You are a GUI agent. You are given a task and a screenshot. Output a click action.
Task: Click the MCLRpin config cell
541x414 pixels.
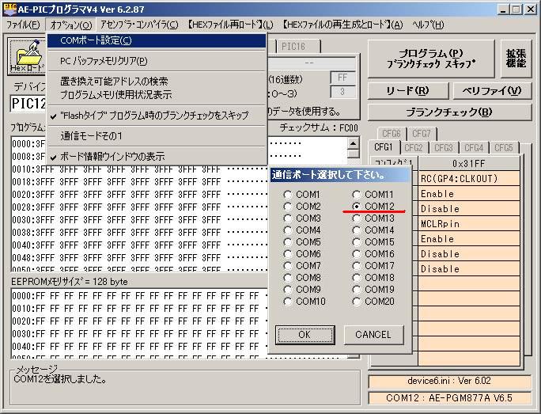(x=469, y=224)
